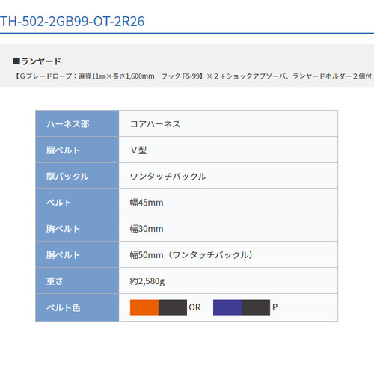Click the ランヤード section heading
374x374 pixels.
click(x=37, y=61)
